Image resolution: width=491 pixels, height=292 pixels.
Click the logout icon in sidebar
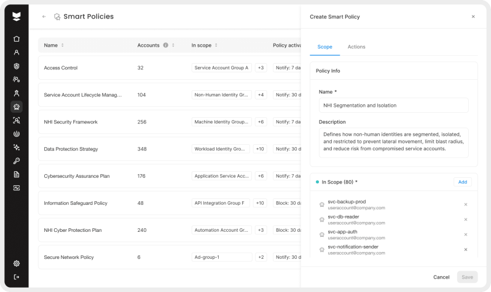[x=17, y=277]
